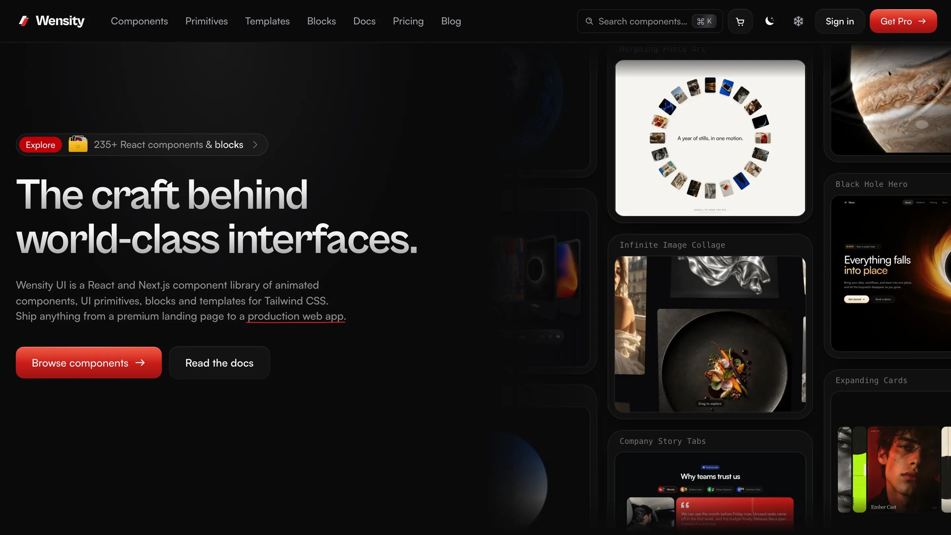This screenshot has width=951, height=535.
Task: Go to Blocks in the navbar
Action: point(321,21)
